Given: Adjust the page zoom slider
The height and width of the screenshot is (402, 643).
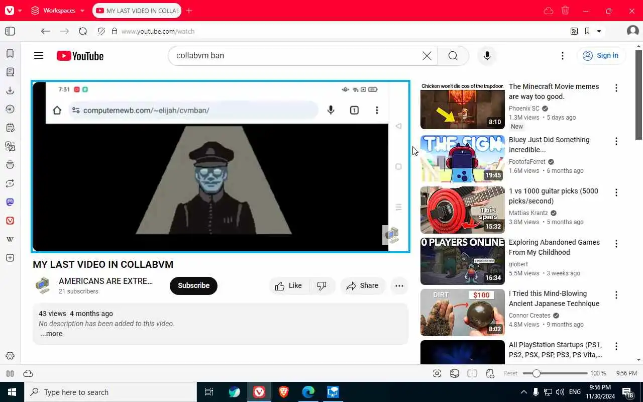Looking at the screenshot, I should (555, 373).
